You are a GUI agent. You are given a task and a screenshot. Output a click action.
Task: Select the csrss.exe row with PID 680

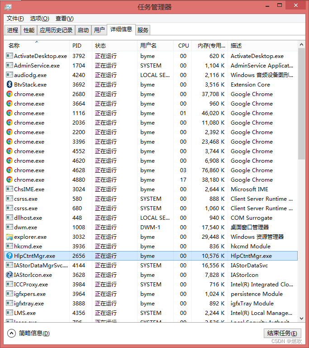(151, 208)
